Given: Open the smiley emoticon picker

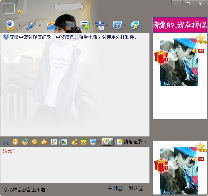Looking at the screenshot, I should (15, 142).
